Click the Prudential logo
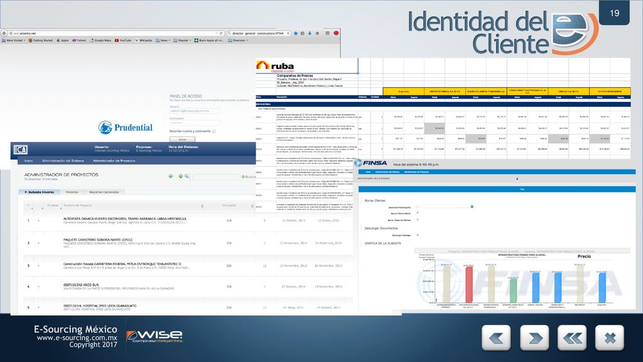Viewport: 643px width, 362px height. point(126,127)
